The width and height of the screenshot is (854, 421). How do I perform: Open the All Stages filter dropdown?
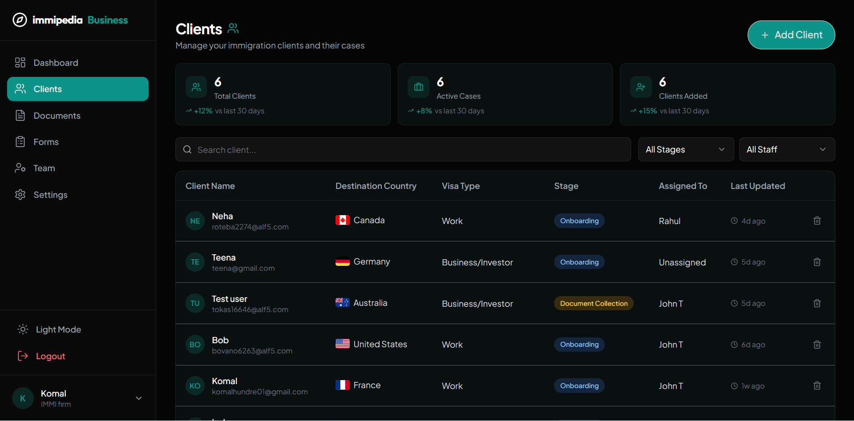[x=686, y=149]
